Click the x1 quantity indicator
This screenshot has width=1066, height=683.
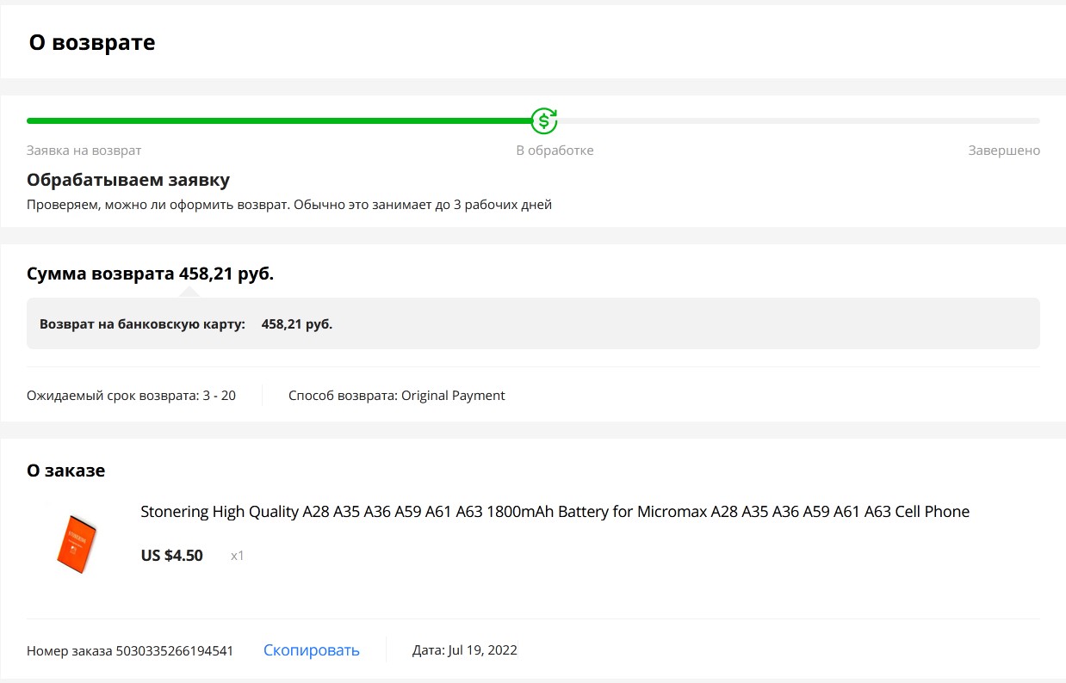238,556
